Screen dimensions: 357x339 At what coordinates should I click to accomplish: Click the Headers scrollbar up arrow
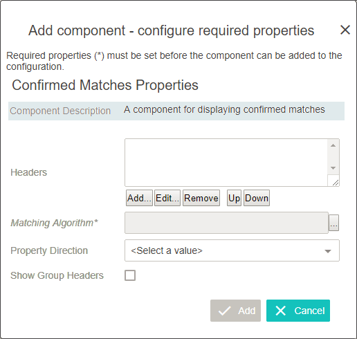[x=333, y=145]
